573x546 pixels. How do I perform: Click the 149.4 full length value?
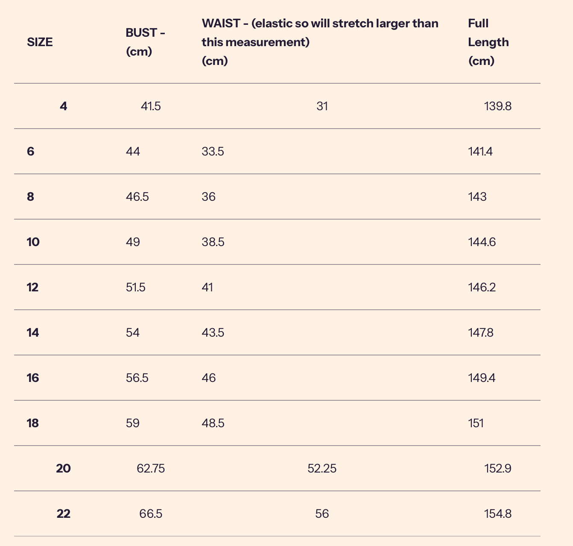(482, 378)
